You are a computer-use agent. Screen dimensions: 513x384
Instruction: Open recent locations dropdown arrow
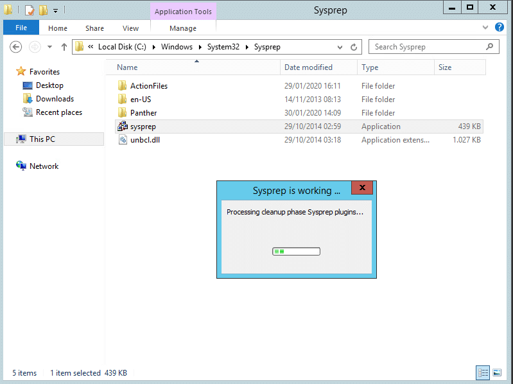[x=49, y=47]
